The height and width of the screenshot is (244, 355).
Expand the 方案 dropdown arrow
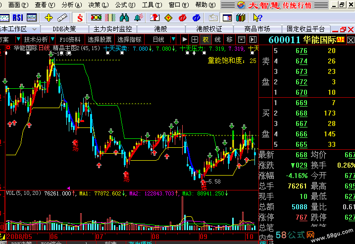18,39
